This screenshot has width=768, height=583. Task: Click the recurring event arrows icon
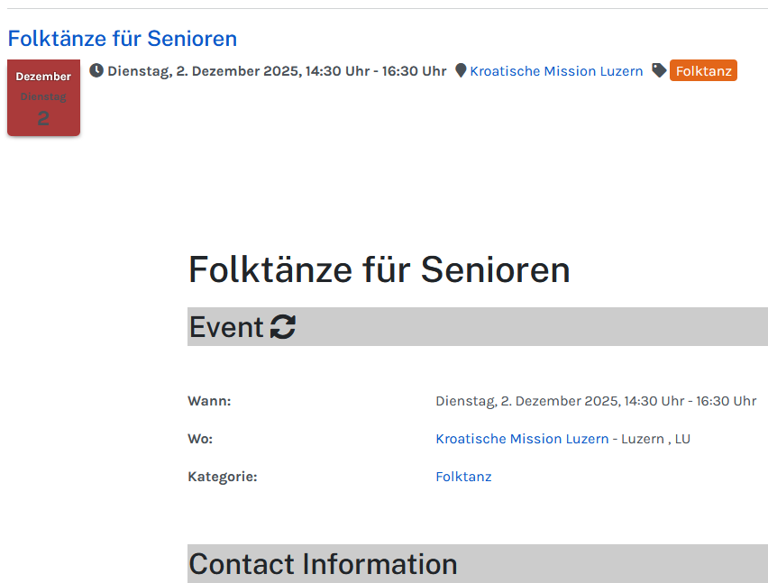(283, 327)
